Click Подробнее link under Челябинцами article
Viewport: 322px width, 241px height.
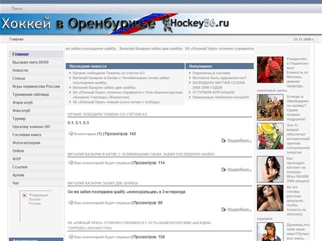coord(240,169)
